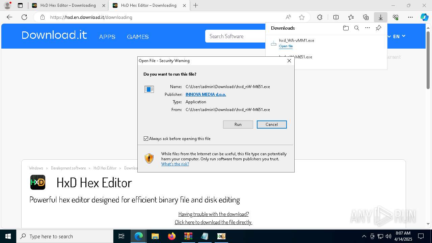This screenshot has height=243, width=432.
Task: Open the Copilot sidebar
Action: (424, 17)
